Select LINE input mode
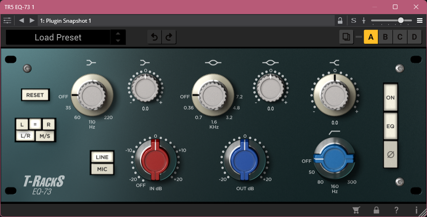Screen dimensions: 427x217 (102, 157)
